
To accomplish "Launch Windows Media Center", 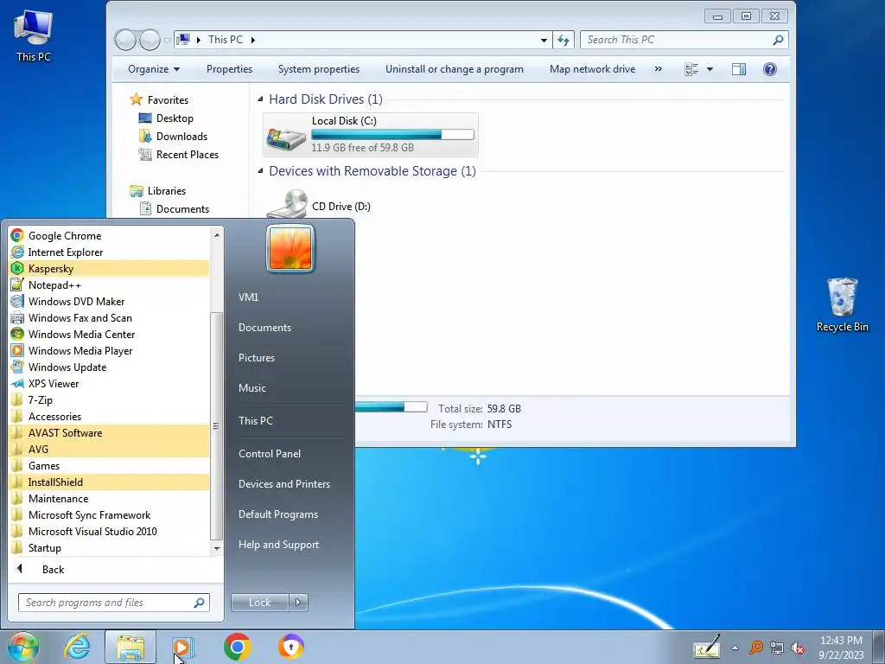I will 110,334.
